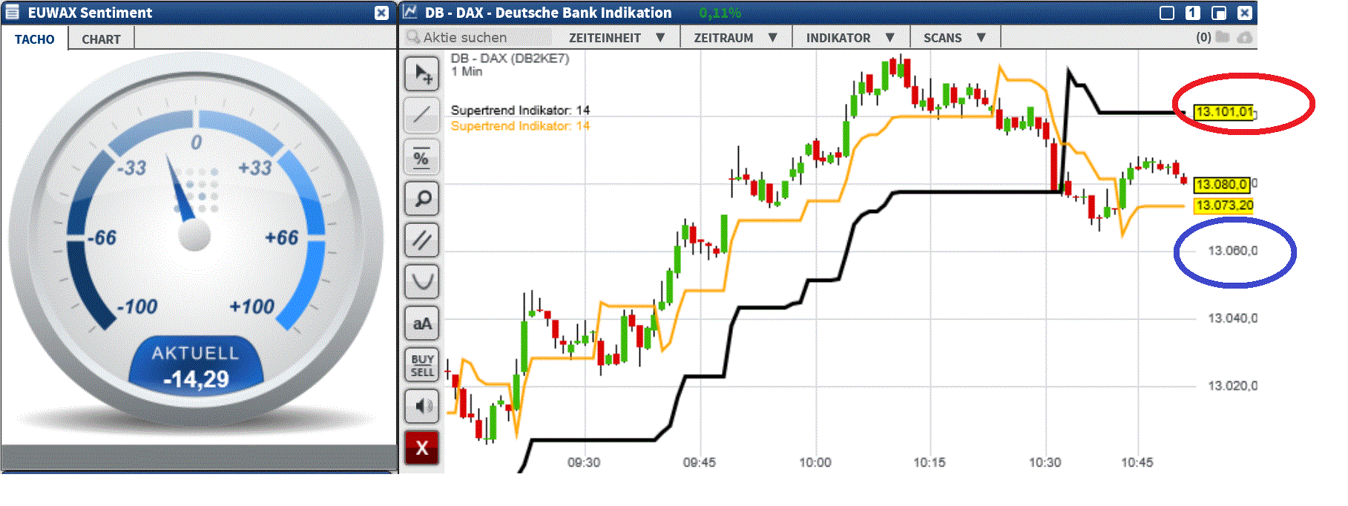Click the black Supertrend Indikator: 14 label
The height and width of the screenshot is (506, 1348).
(x=520, y=111)
